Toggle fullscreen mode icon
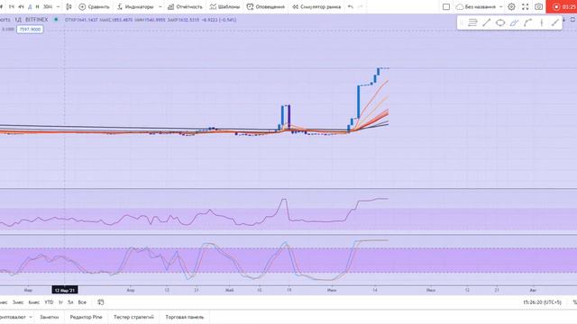This screenshot has height=324, width=577. click(x=525, y=6)
